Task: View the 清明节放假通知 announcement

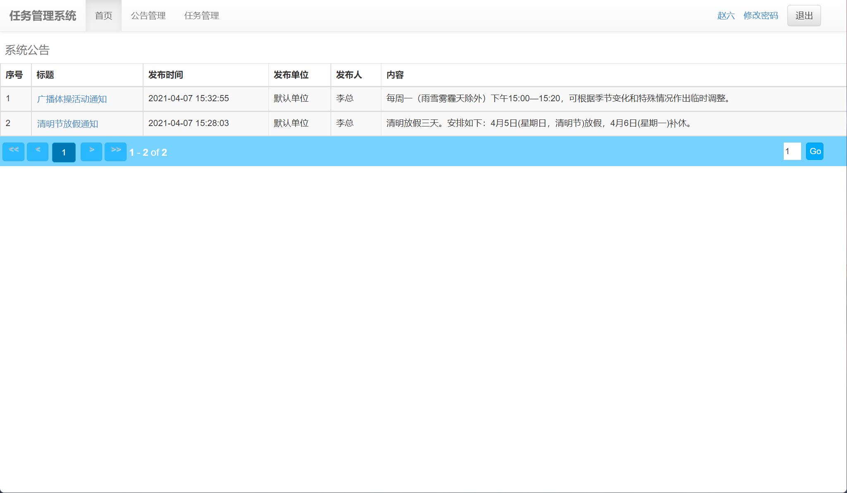Action: (x=69, y=123)
